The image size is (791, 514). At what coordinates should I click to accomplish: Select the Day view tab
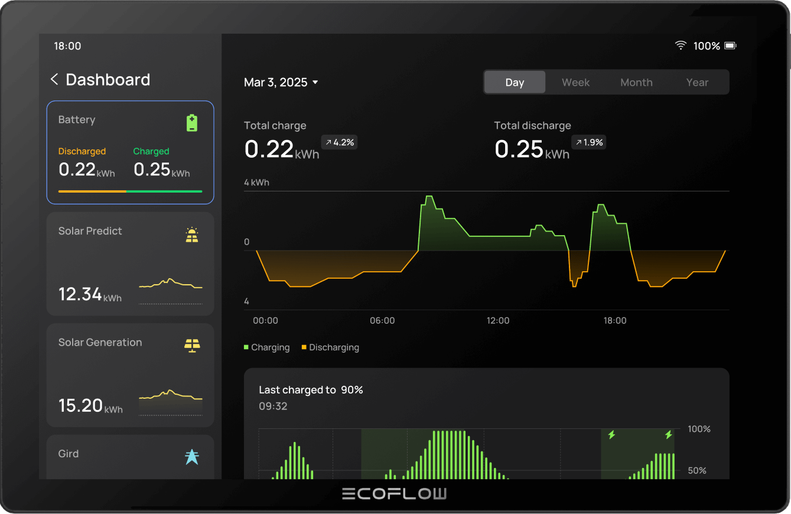(x=515, y=83)
